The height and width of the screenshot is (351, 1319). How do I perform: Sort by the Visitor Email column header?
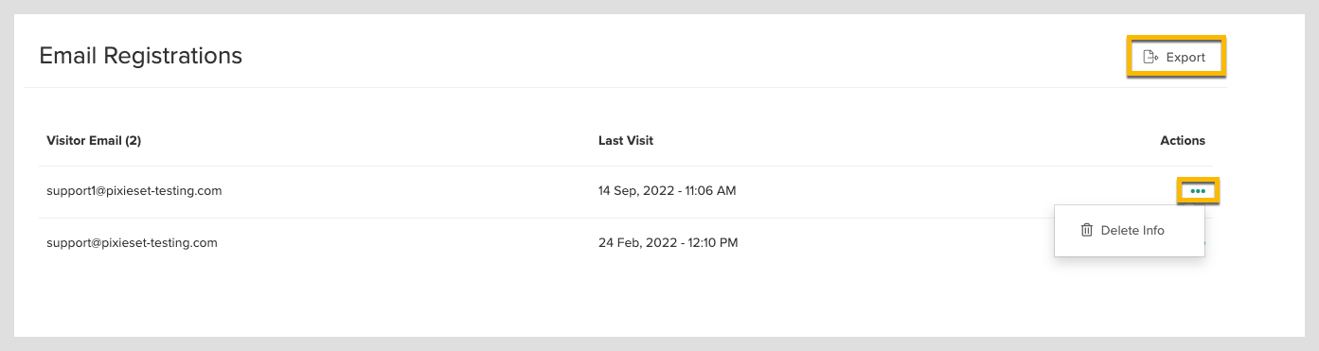tap(94, 140)
